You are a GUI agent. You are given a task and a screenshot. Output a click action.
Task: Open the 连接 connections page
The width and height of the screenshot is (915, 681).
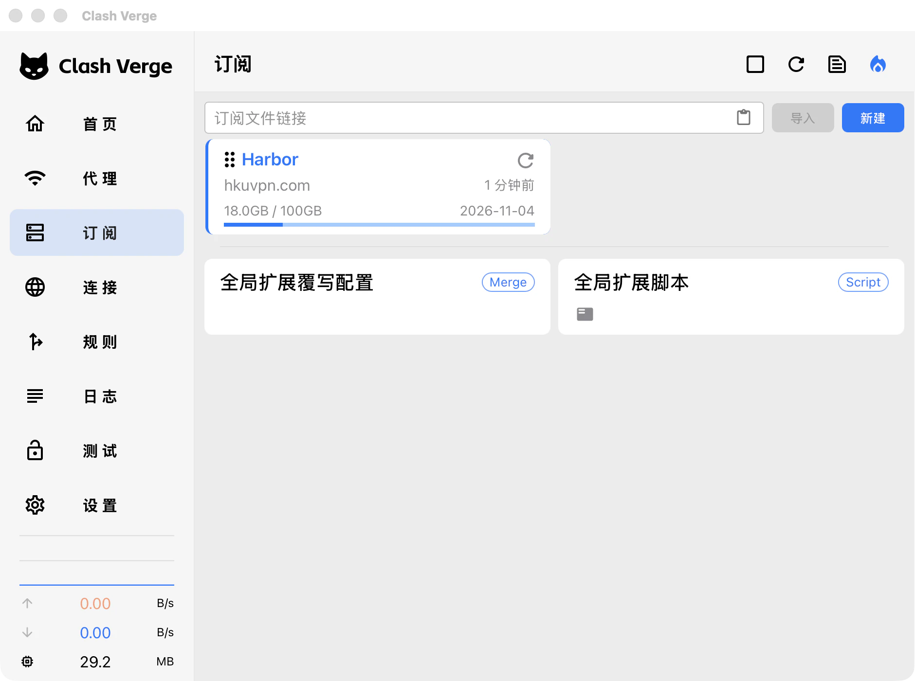coord(97,287)
